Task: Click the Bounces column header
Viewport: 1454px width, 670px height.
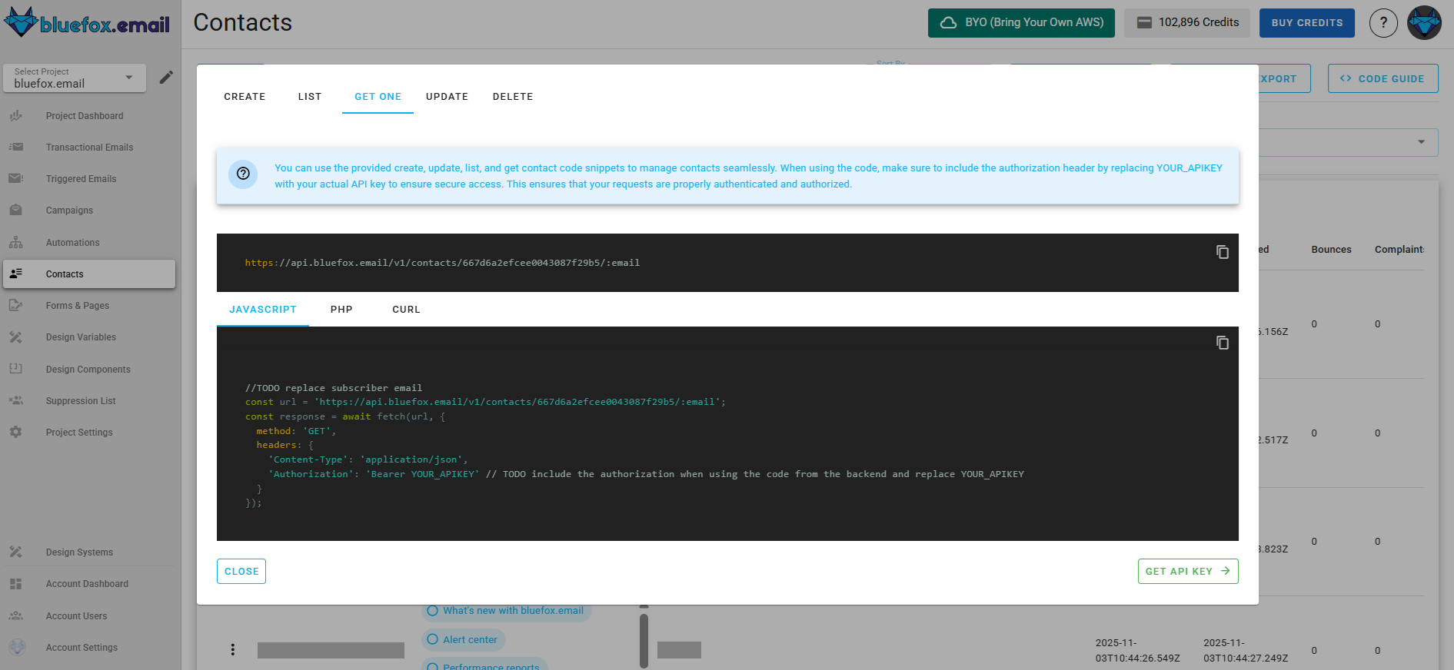Action: click(1331, 250)
